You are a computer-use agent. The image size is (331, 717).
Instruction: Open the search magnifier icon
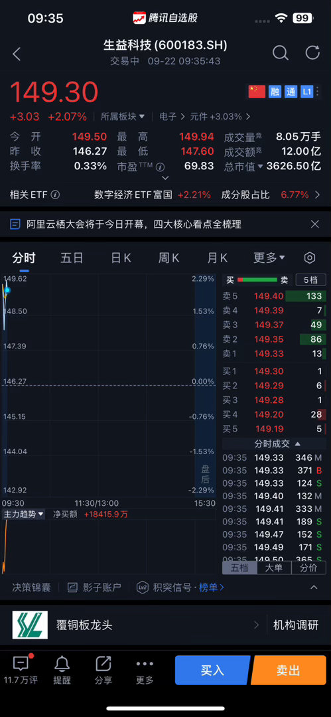tap(280, 52)
